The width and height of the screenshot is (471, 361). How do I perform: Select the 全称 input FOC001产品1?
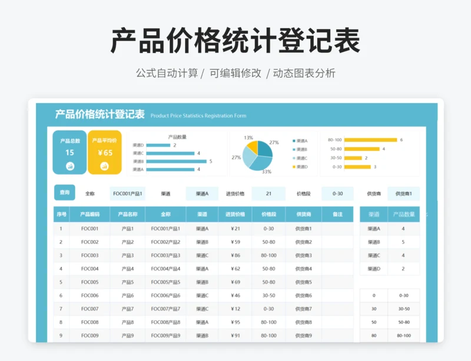pyautogui.click(x=127, y=194)
